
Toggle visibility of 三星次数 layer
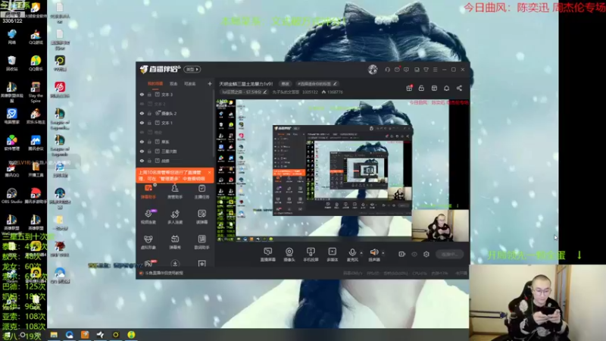click(x=142, y=152)
